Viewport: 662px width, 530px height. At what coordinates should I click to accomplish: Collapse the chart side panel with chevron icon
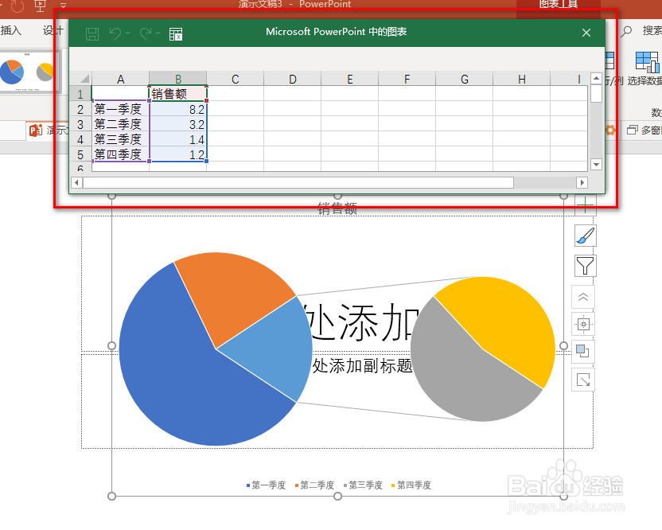(585, 296)
